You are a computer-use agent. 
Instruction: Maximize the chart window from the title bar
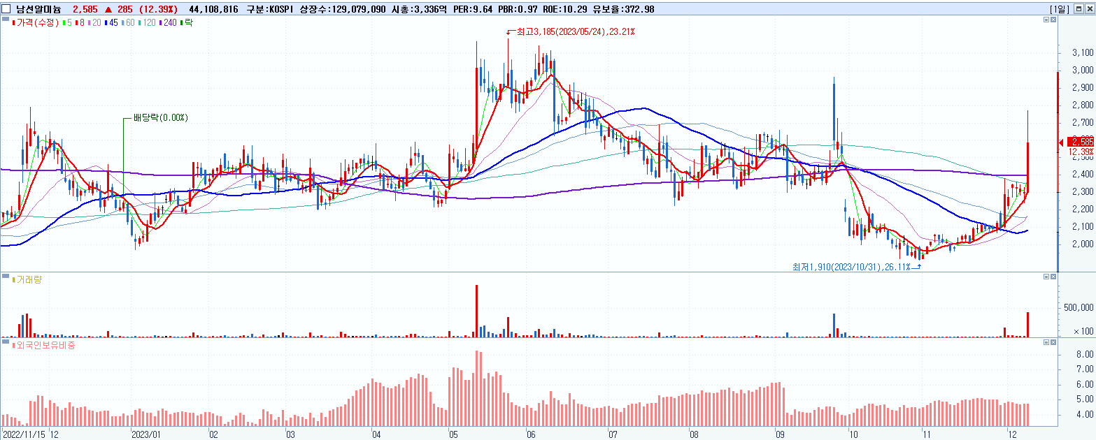click(1077, 9)
